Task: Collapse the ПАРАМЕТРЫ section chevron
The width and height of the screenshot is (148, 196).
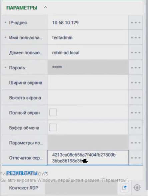Action: coord(45,7)
